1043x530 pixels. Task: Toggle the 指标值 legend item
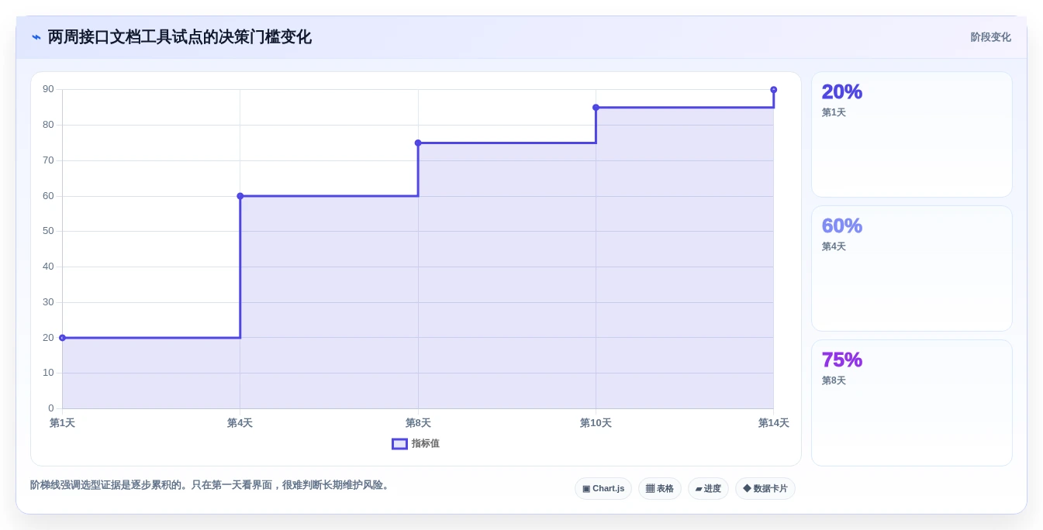(416, 444)
